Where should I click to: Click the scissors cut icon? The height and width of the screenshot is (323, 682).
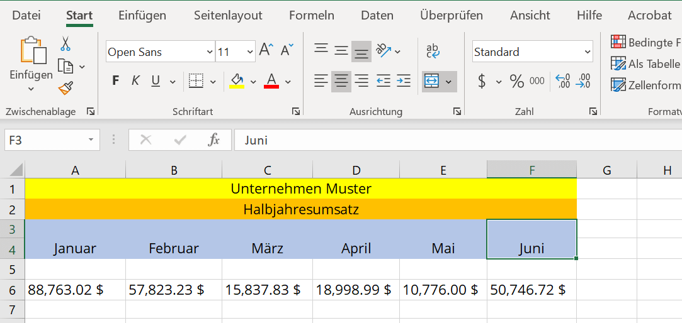[x=65, y=43]
